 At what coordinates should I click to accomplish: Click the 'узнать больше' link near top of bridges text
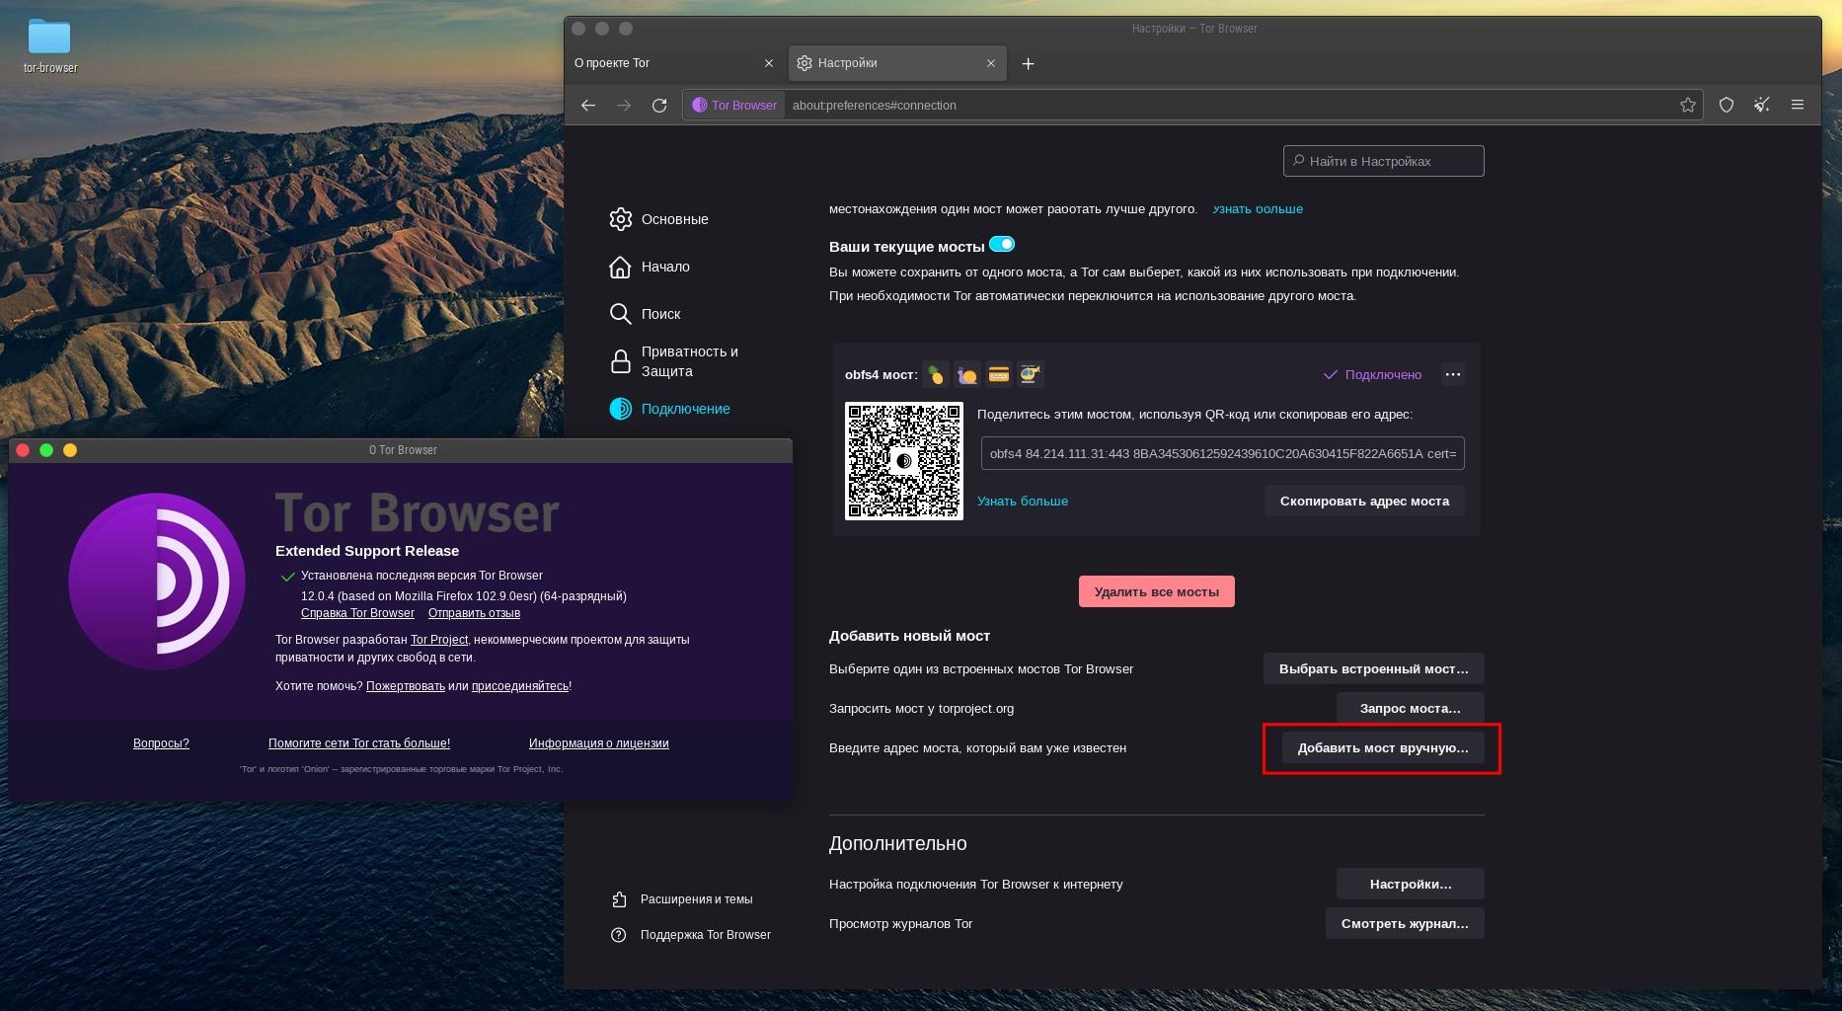[1258, 209]
